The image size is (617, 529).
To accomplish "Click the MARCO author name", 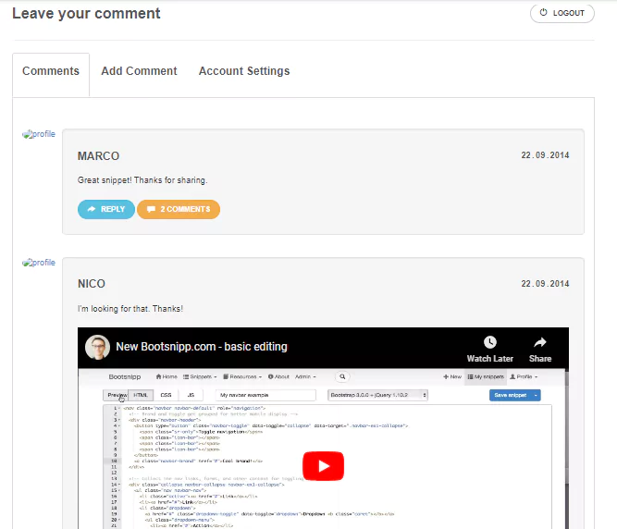I will point(98,156).
